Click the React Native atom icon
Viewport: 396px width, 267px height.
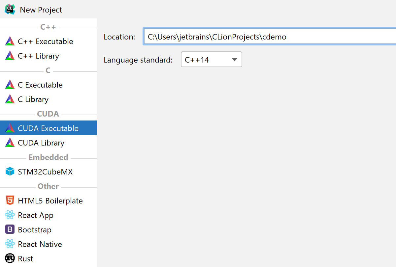pyautogui.click(x=10, y=244)
